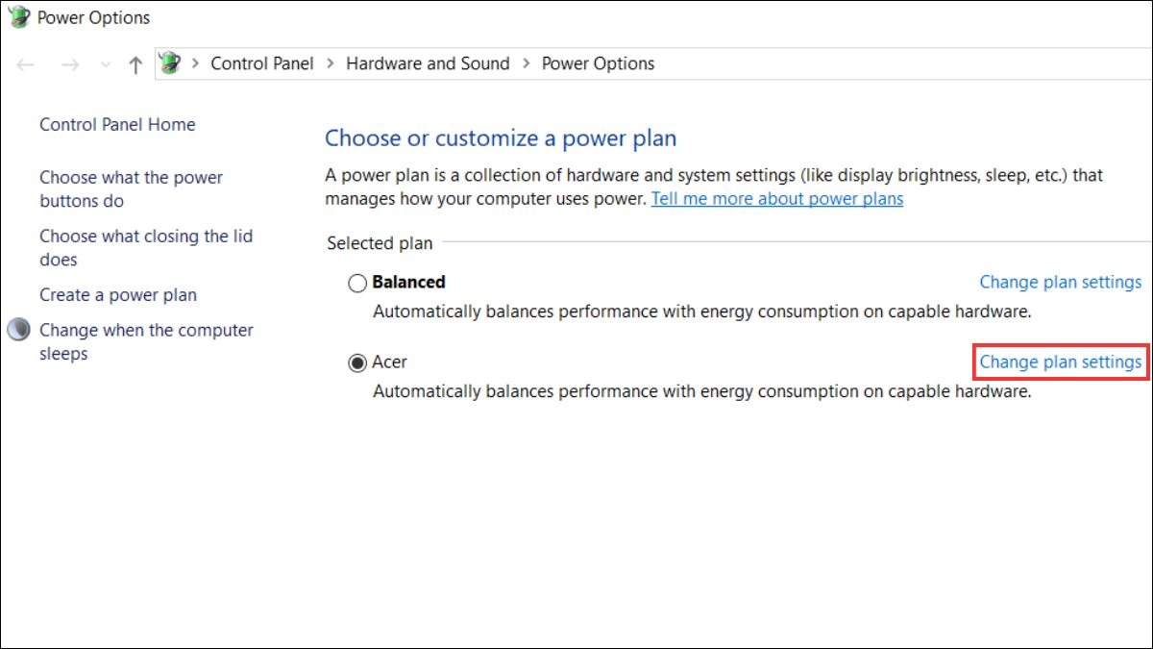Change plan settings for Acer plan

1061,362
